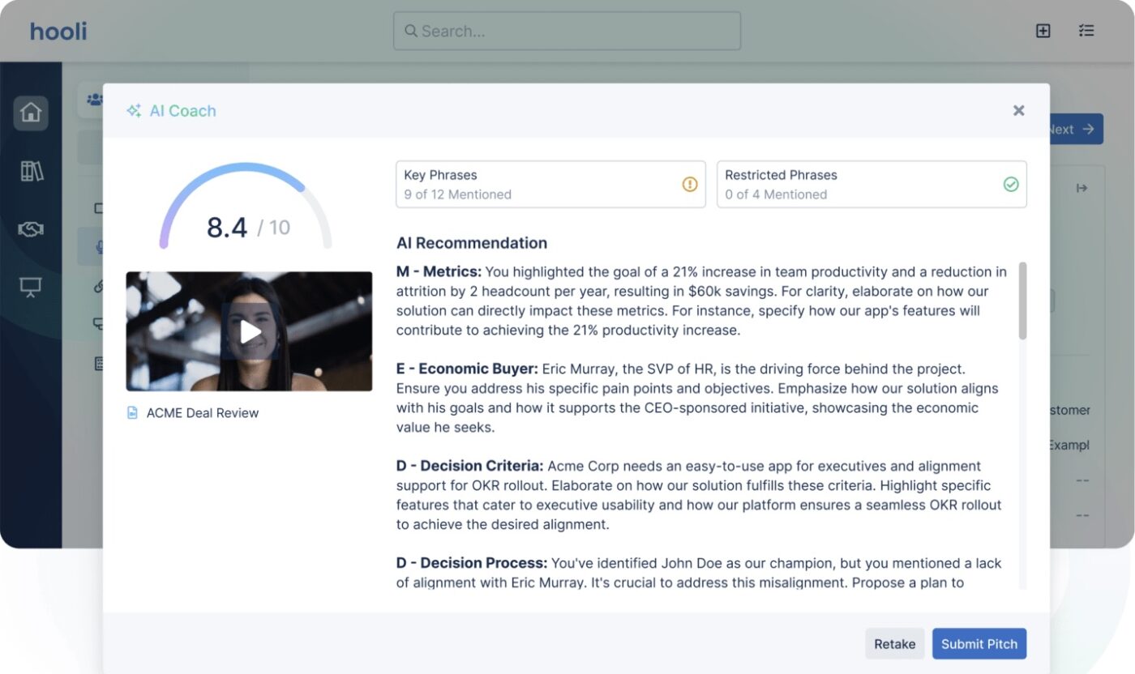Click the AI Coach sparkle icon

click(x=134, y=111)
